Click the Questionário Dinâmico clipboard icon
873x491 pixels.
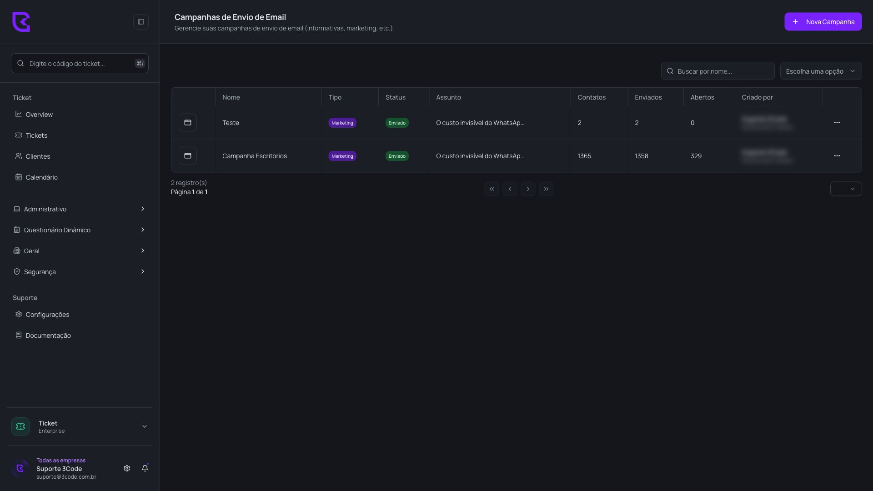click(x=17, y=230)
